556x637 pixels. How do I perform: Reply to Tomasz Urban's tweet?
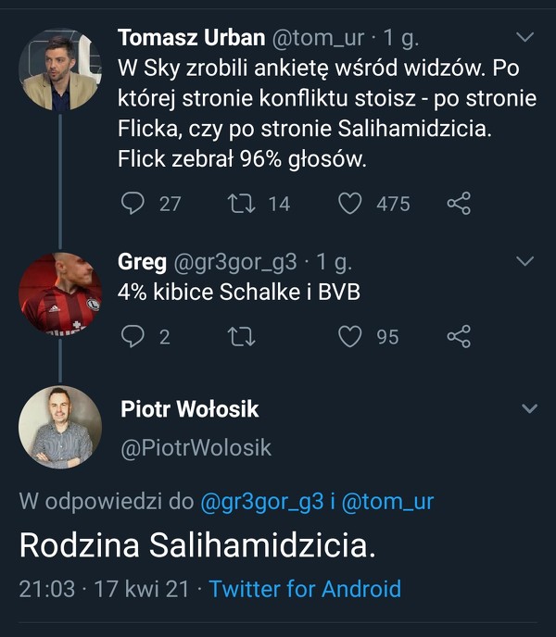click(x=134, y=203)
